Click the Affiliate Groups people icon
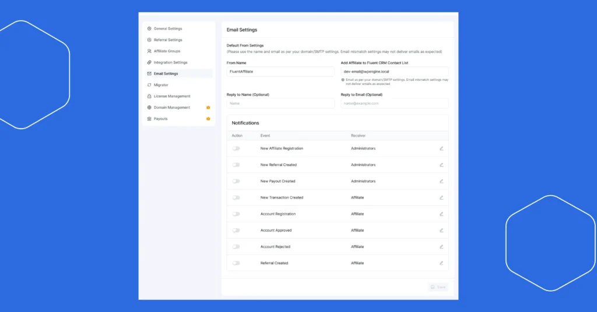Screen dimensions: 597x312 point(149,51)
